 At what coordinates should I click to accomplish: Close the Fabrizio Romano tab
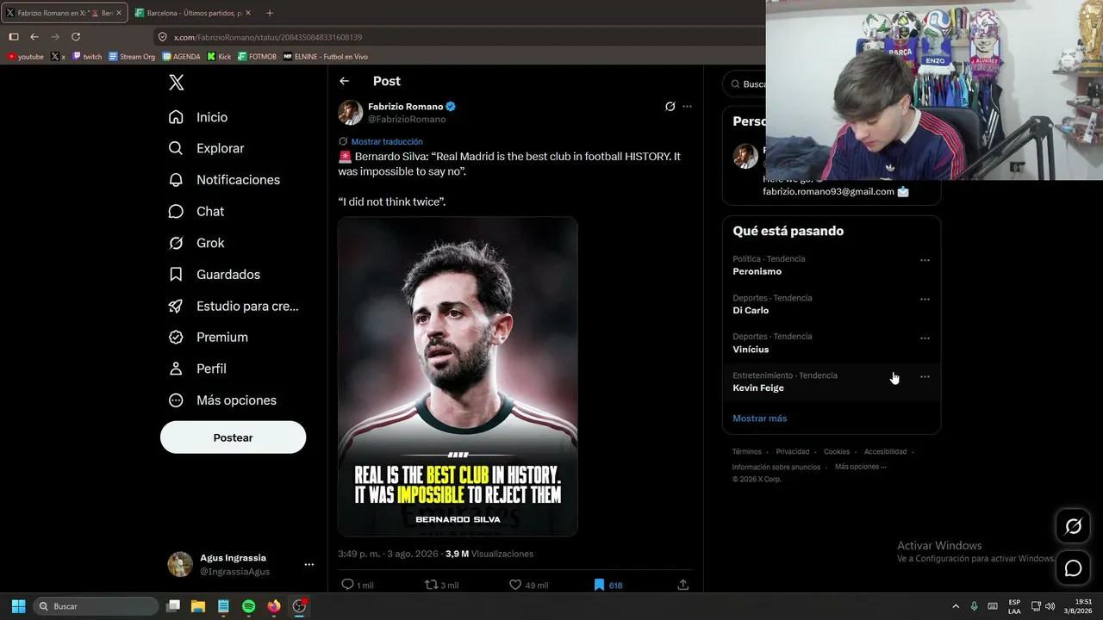click(x=118, y=13)
